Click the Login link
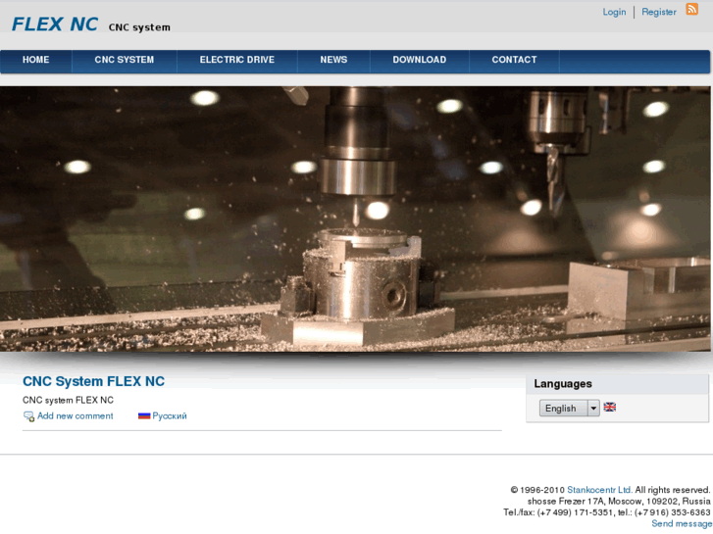The image size is (713, 534). point(614,13)
